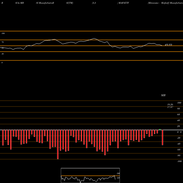Click the RSI current value 49.89
This screenshot has height=183, width=183.
pos(168,45)
